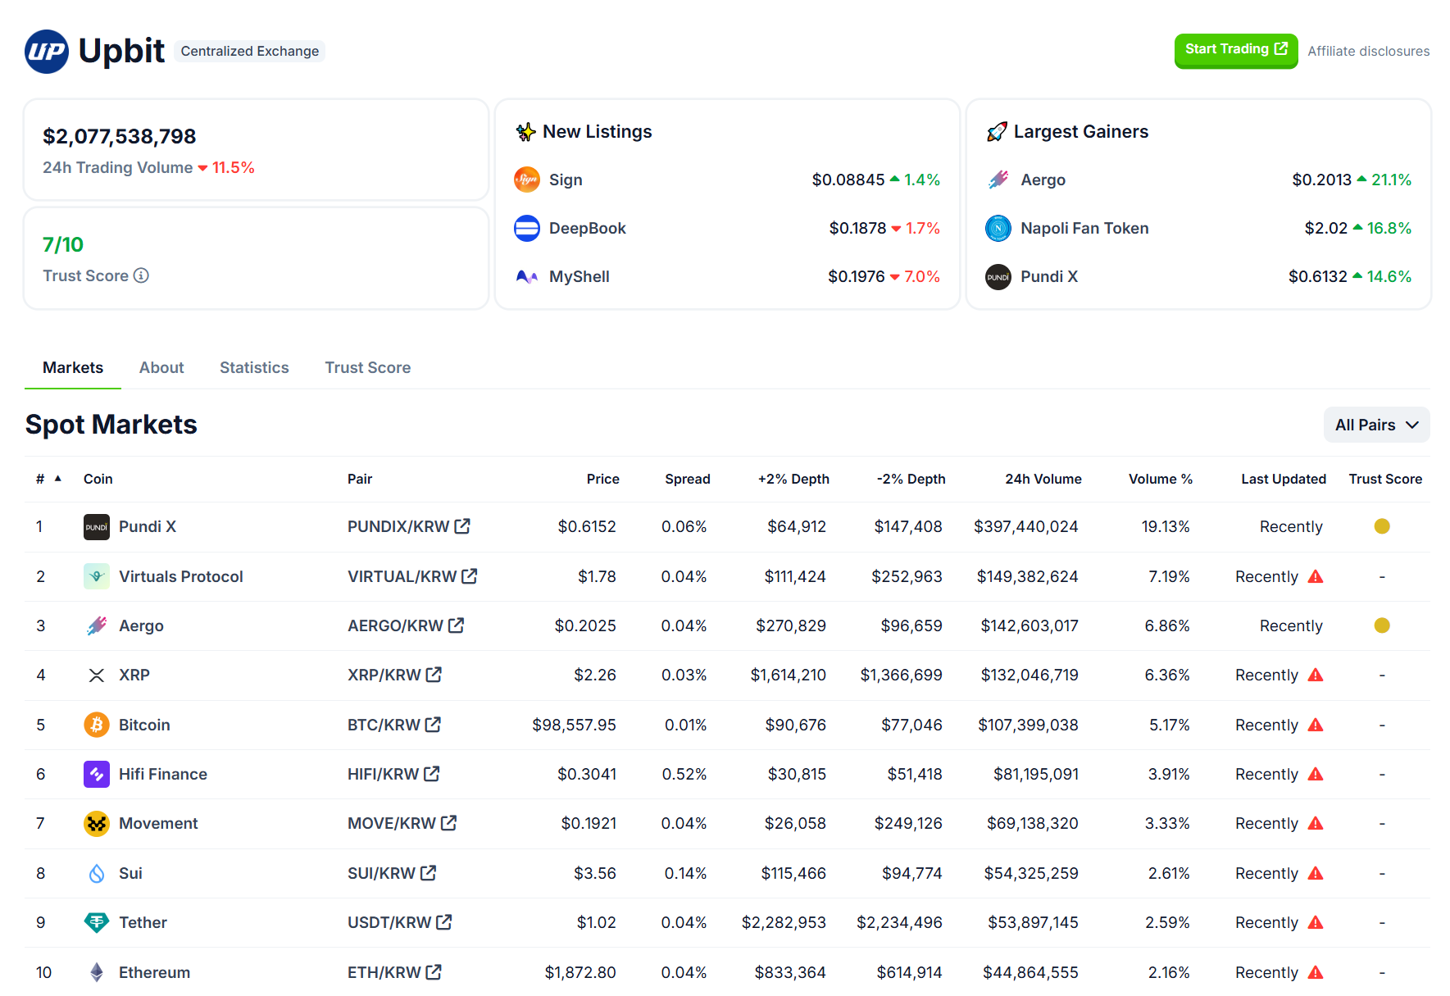Click the Sui coin icon
The image size is (1450, 996).
click(97, 873)
